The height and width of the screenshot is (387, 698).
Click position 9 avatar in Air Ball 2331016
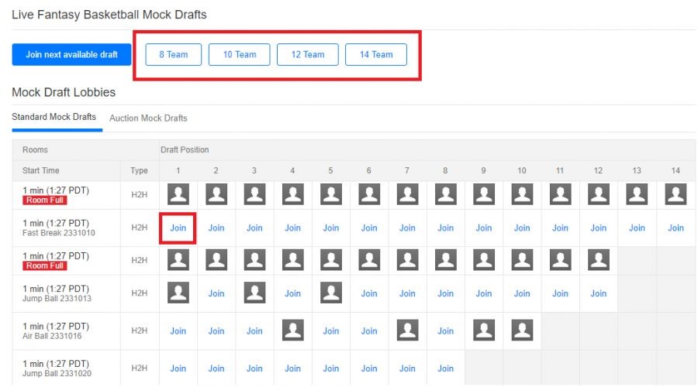pos(484,330)
